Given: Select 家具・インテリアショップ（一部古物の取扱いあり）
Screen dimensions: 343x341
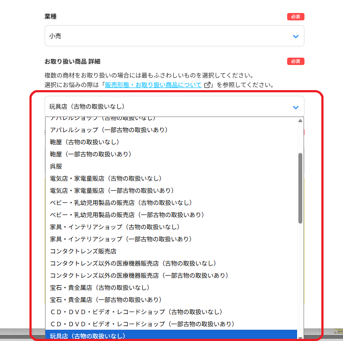Looking at the screenshot, I should pos(121,239).
